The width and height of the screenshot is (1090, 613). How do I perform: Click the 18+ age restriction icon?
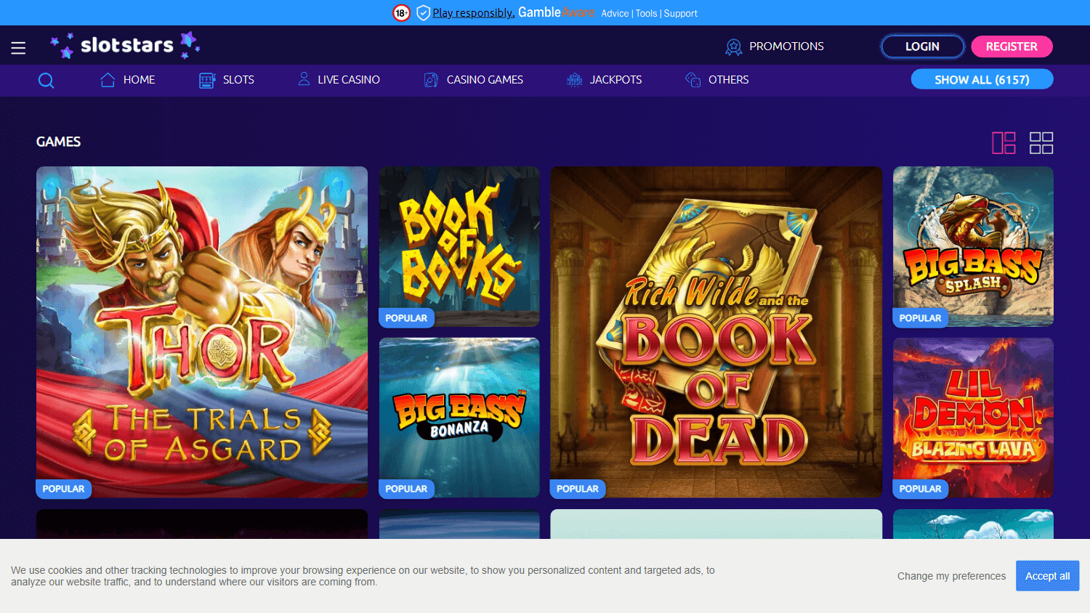point(401,13)
